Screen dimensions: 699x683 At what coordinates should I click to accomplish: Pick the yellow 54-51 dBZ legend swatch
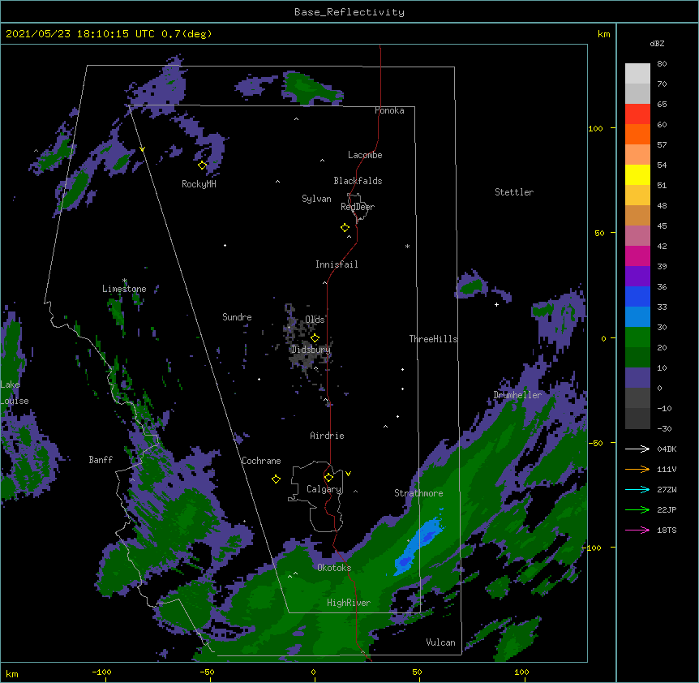(x=637, y=174)
